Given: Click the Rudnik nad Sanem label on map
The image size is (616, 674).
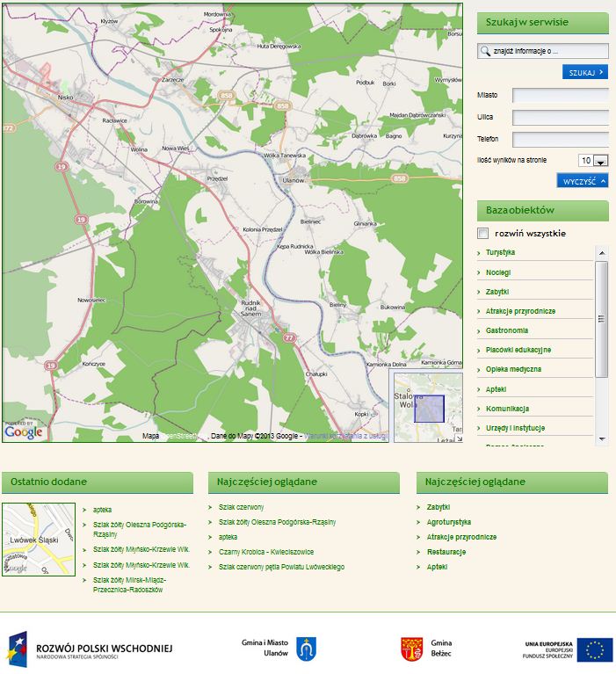Looking at the screenshot, I should coord(250,308).
